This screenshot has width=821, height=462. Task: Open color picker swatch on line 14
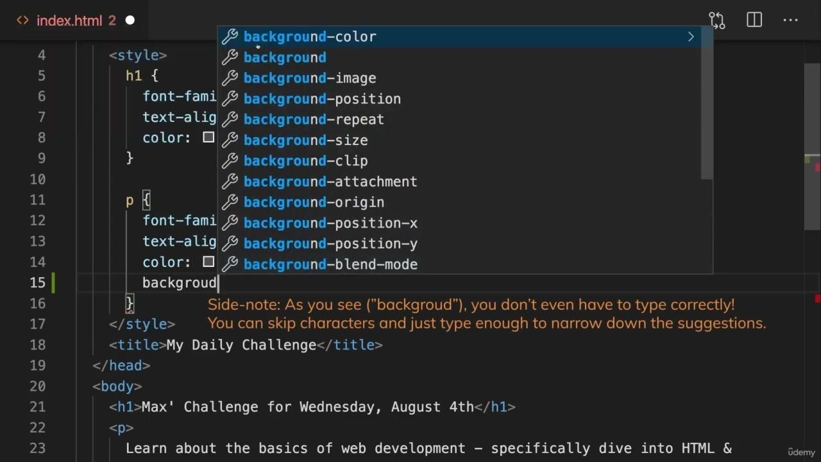(208, 262)
